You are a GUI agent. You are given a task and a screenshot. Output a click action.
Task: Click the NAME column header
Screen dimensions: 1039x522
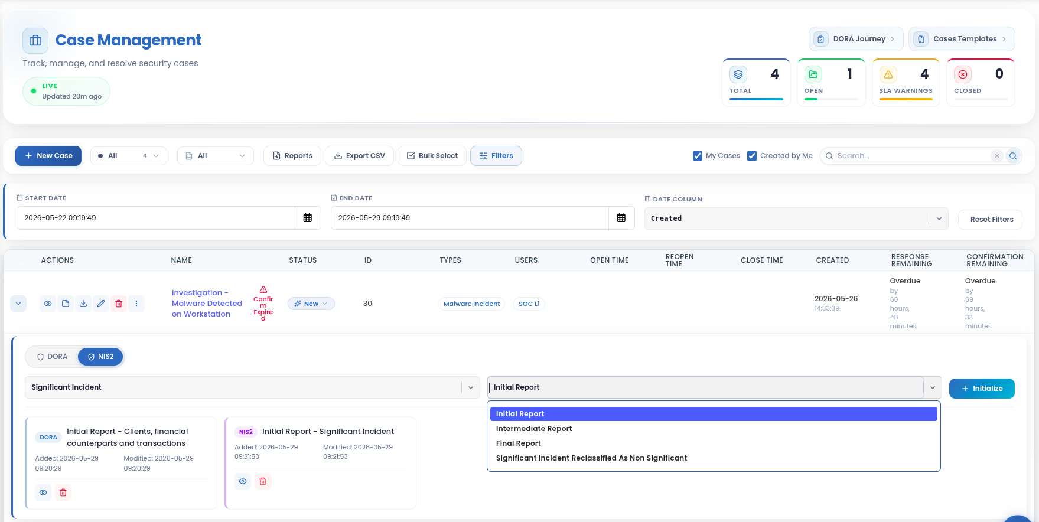tap(181, 260)
